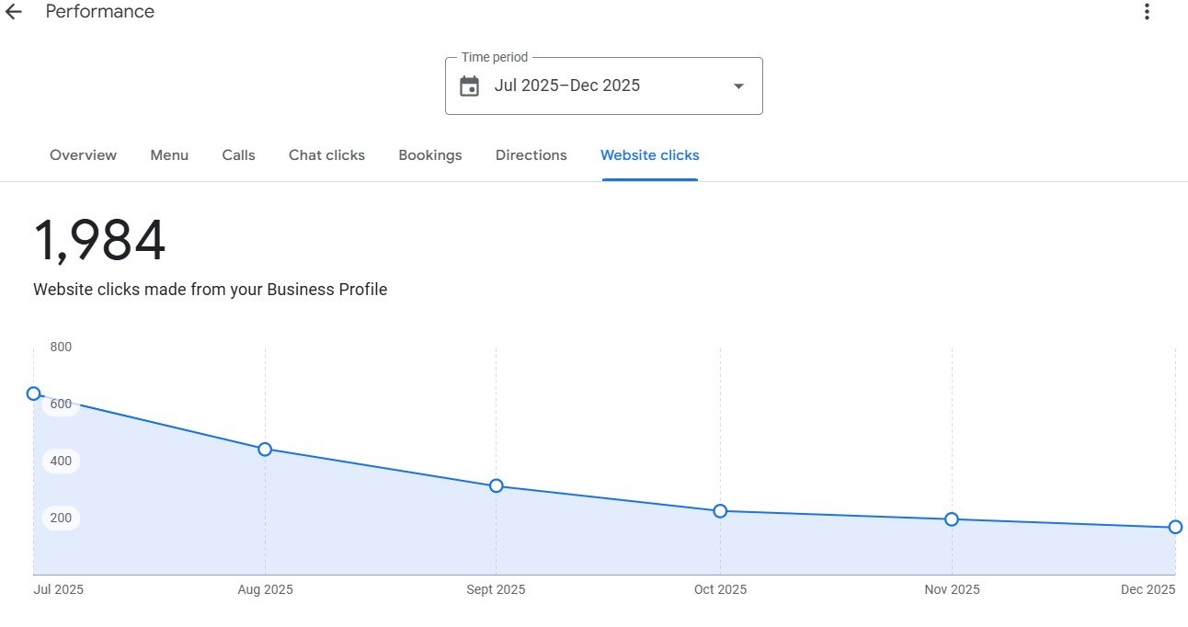Select the Sept 2025 chart marker
1188x627 pixels.
click(497, 485)
